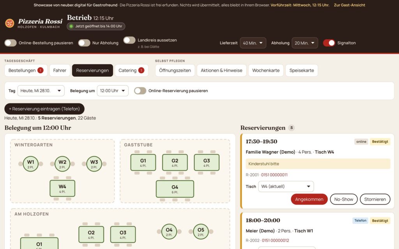Click Meier phone number 0151 00000012
Screen dimensions: 399x249
tap(275, 240)
